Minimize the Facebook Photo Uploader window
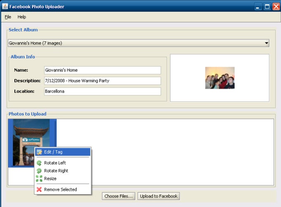Image resolution: width=281 pixels, height=207 pixels. tap(258, 7)
